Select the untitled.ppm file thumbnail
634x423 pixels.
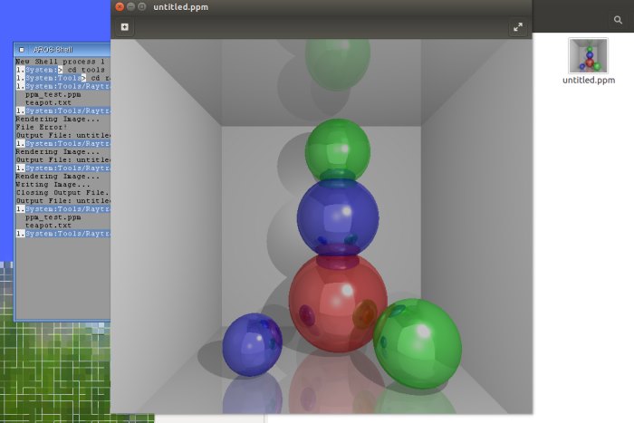point(589,55)
